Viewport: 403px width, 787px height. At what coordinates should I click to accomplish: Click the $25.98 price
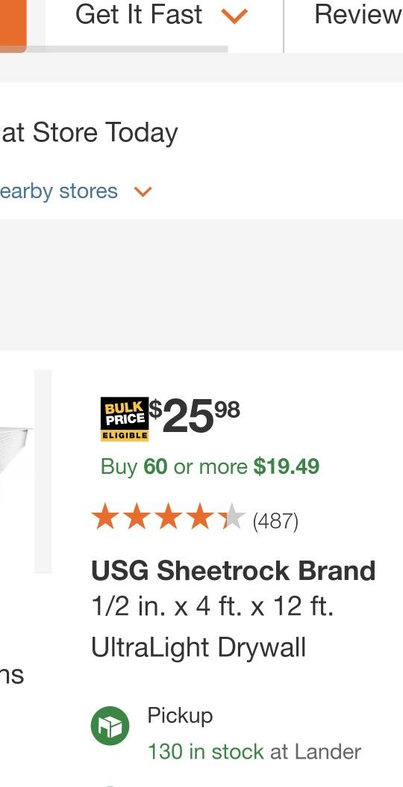click(196, 416)
